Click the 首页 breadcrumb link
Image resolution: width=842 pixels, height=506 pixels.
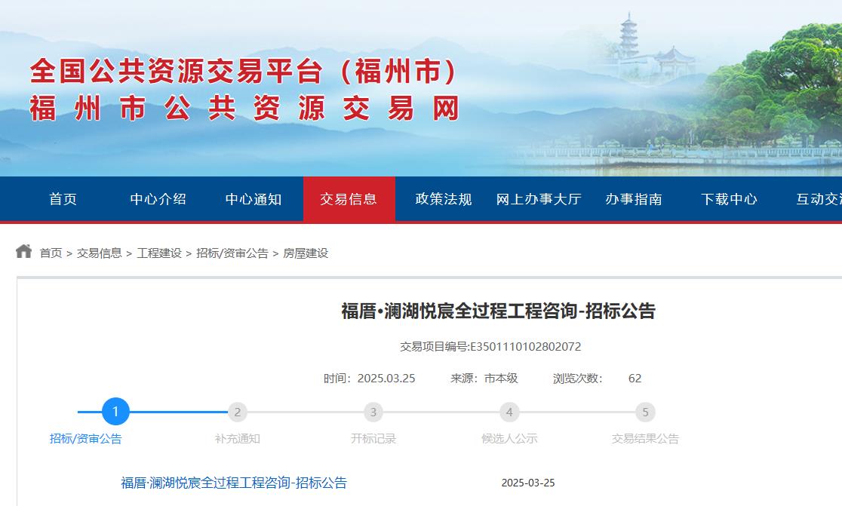click(x=51, y=253)
